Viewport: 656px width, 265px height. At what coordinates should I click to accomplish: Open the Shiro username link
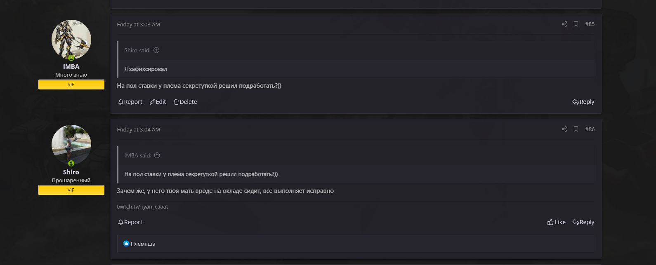pos(71,172)
